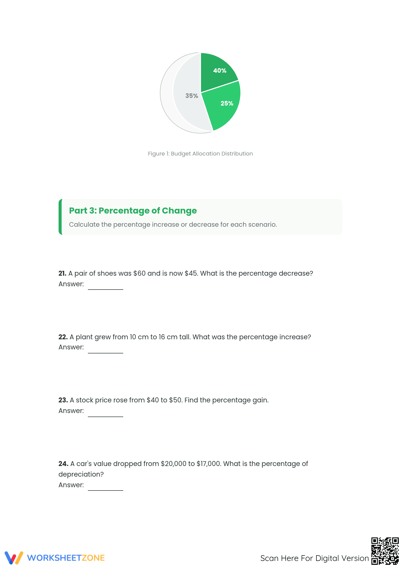
Task: Click the Scan Here For Digital Version text
Action: pyautogui.click(x=315, y=558)
